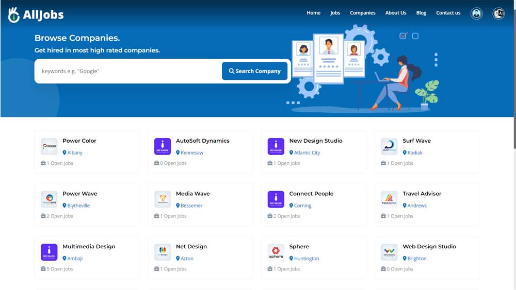516x290 pixels.
Task: Click the Surf Wave company logo
Action: click(389, 146)
